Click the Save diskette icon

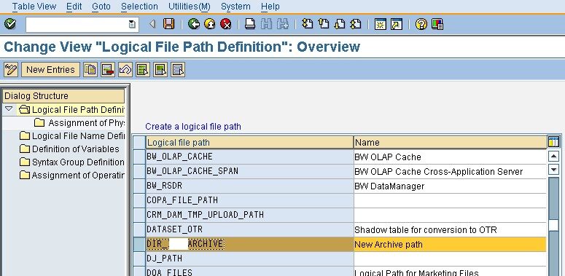pyautogui.click(x=168, y=24)
